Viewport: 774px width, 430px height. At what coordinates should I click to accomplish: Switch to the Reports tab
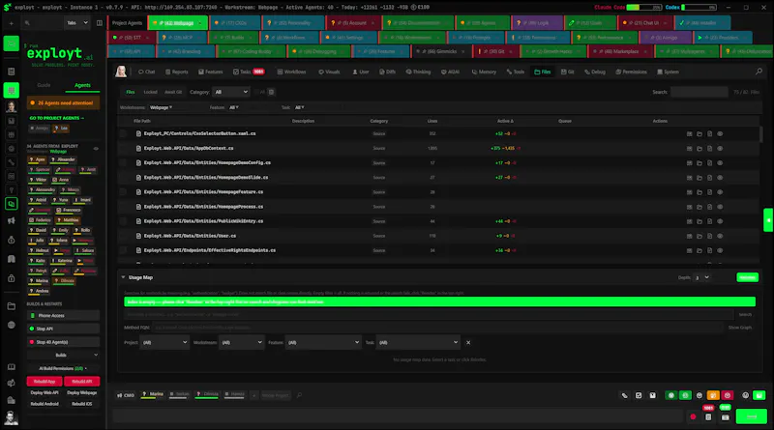point(177,72)
